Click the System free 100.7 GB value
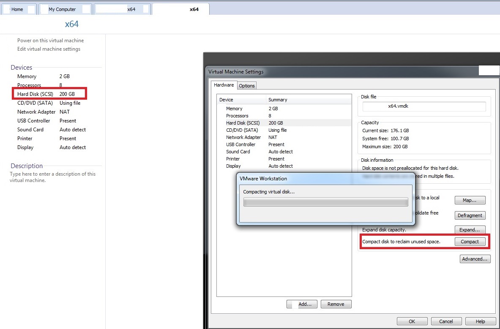The height and width of the screenshot is (329, 500). click(399, 139)
